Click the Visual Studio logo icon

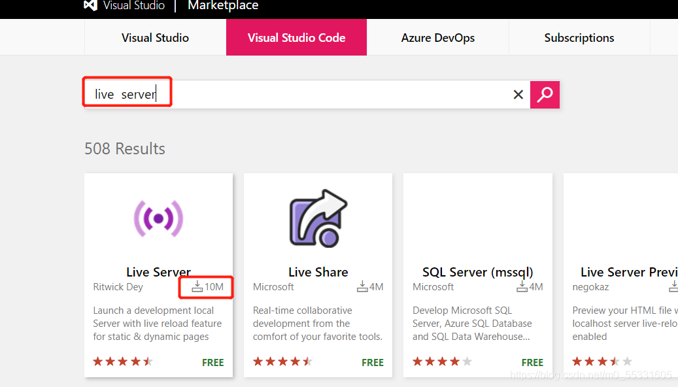click(x=90, y=5)
